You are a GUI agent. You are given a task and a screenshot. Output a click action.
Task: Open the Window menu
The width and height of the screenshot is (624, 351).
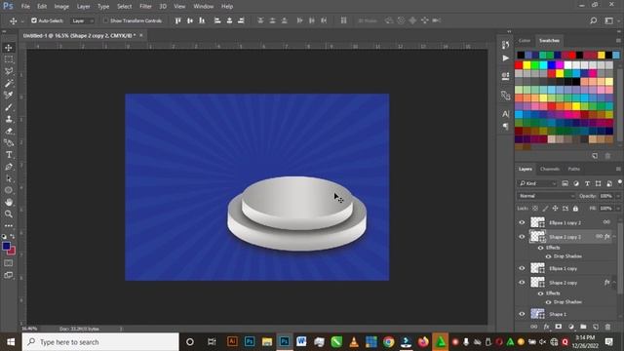(204, 7)
